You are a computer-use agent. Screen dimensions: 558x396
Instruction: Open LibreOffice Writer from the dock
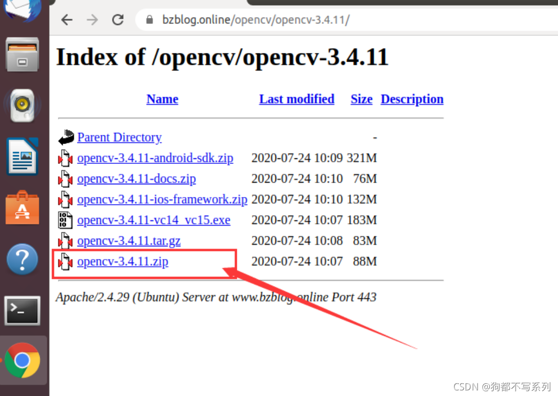point(22,157)
